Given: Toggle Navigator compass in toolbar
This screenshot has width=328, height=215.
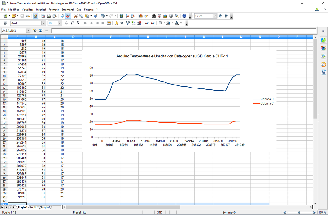Looking at the screenshot, I should click(160, 16).
